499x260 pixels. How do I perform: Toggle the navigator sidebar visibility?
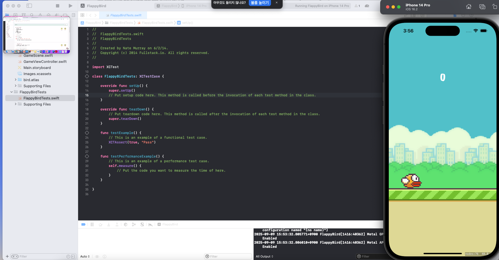point(29,6)
